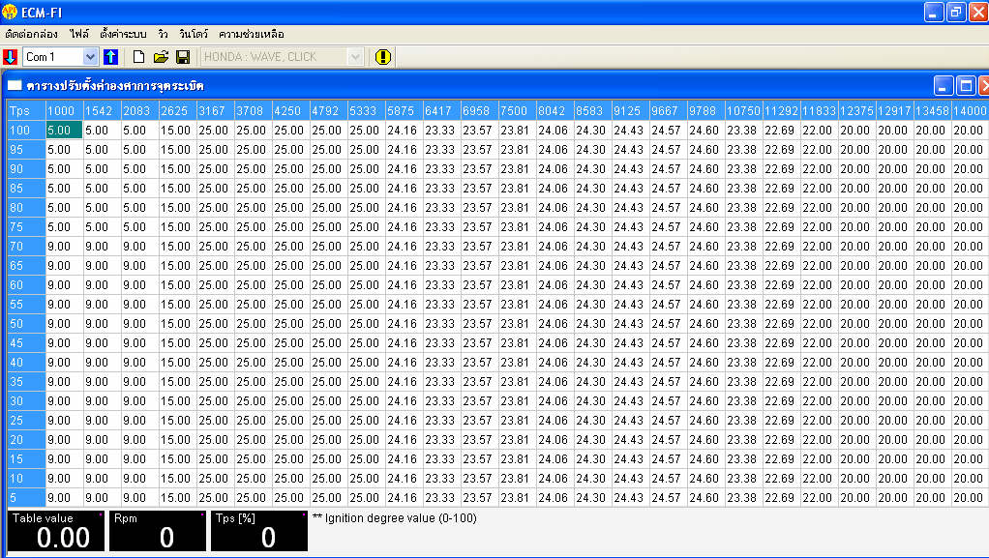989x558 pixels.
Task: Select the Tps 5 row header
Action: [x=26, y=497]
